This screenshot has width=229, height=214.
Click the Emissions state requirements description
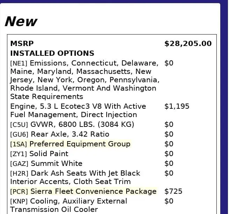click(85, 80)
